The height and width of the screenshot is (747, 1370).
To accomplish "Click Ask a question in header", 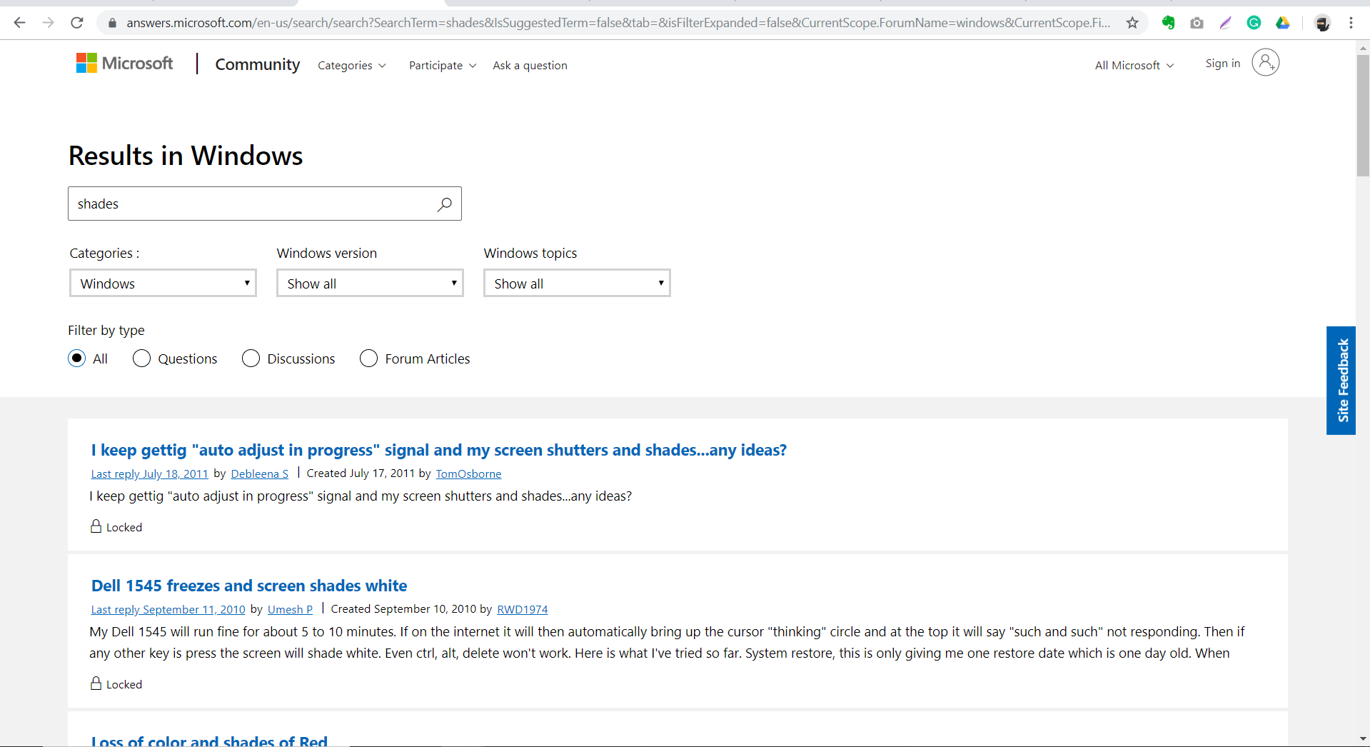I will pyautogui.click(x=530, y=66).
